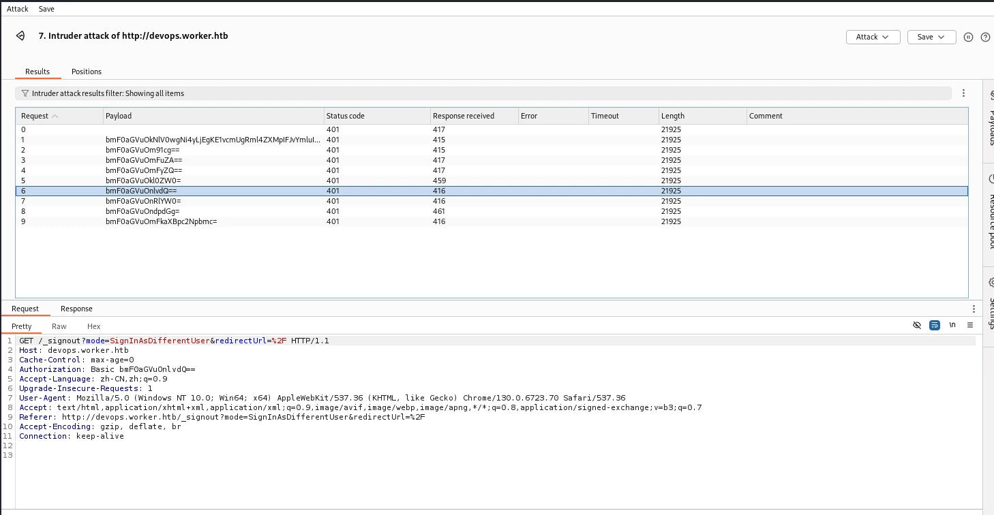
Task: Select the row with payload bmF0aGVuOkNlV0wgNi4yLjEgKE1vcmUgRml4ZXMpIFJvYmluI...
Action: (x=492, y=140)
